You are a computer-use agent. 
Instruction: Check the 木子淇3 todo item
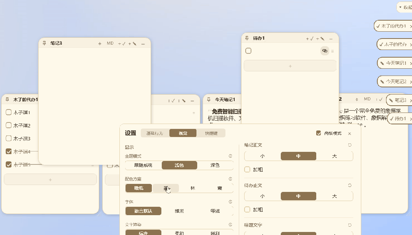pos(9,138)
